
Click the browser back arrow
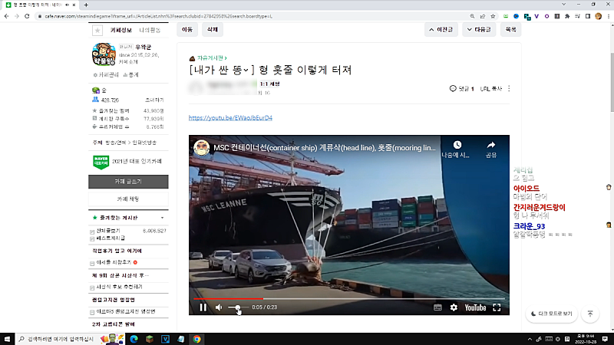pyautogui.click(x=7, y=16)
